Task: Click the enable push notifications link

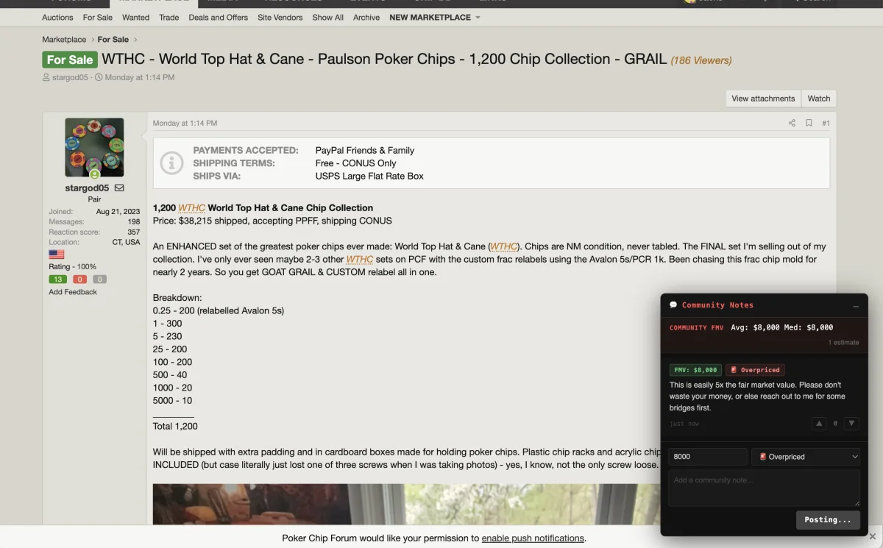Action: pyautogui.click(x=533, y=538)
